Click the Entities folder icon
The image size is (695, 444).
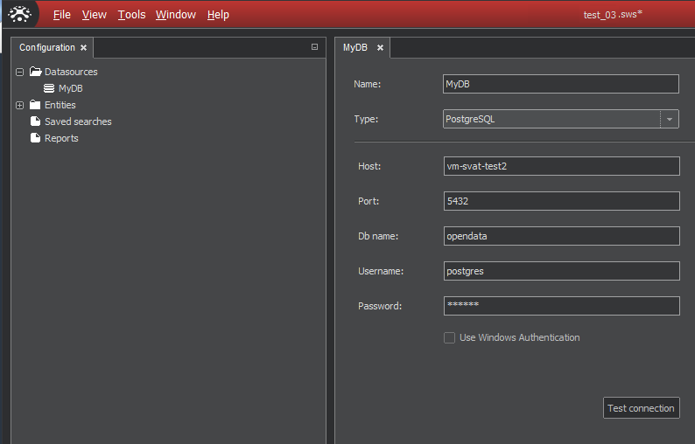[36, 105]
